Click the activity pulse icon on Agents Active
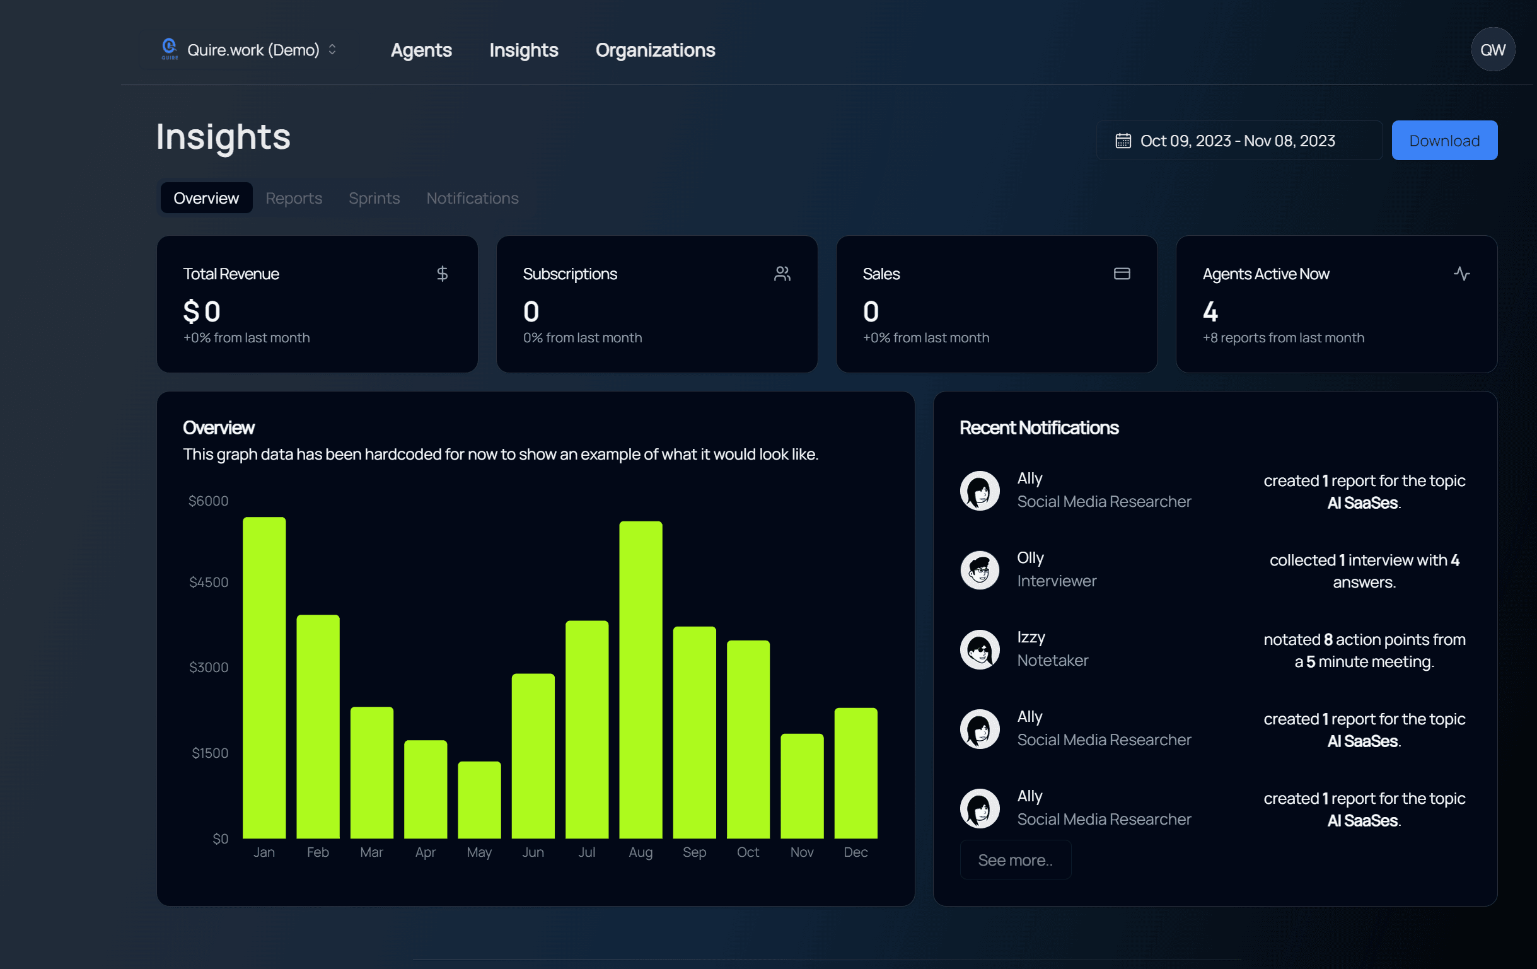Image resolution: width=1537 pixels, height=969 pixels. pos(1462,274)
